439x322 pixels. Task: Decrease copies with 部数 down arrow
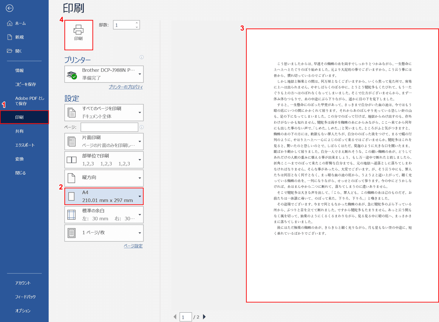[137, 27]
